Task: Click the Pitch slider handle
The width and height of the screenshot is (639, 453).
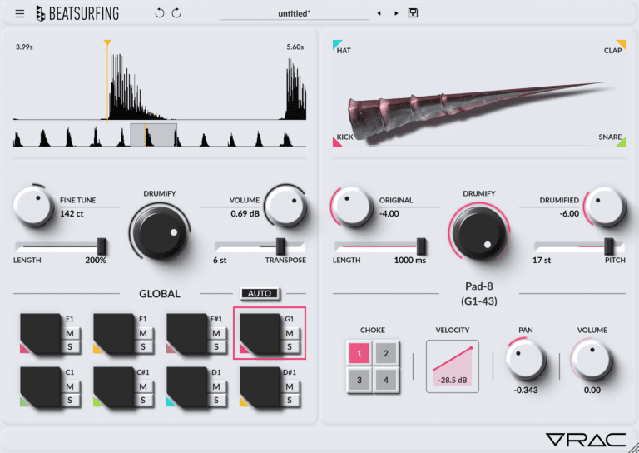Action: 609,246
